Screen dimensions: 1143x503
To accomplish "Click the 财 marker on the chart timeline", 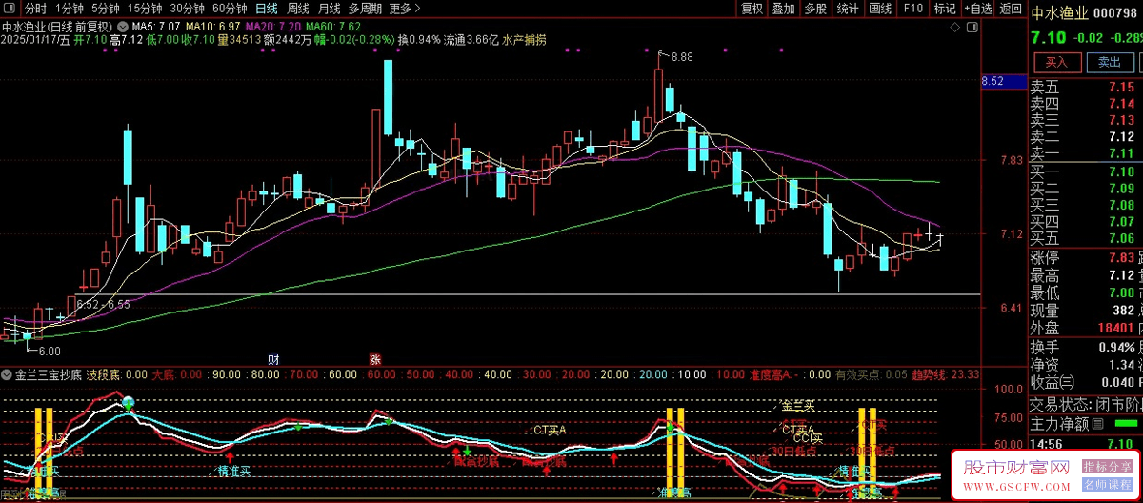I will [272, 360].
